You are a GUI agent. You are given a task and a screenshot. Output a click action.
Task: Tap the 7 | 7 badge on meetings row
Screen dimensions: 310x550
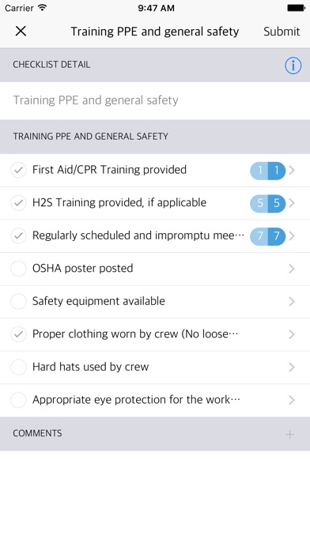point(267,235)
